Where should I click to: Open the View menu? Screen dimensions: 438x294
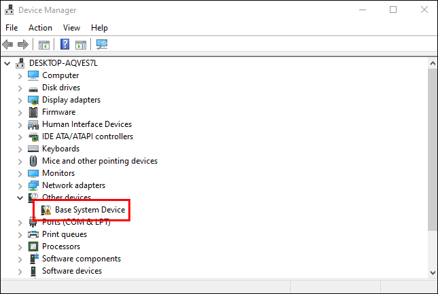(71, 28)
